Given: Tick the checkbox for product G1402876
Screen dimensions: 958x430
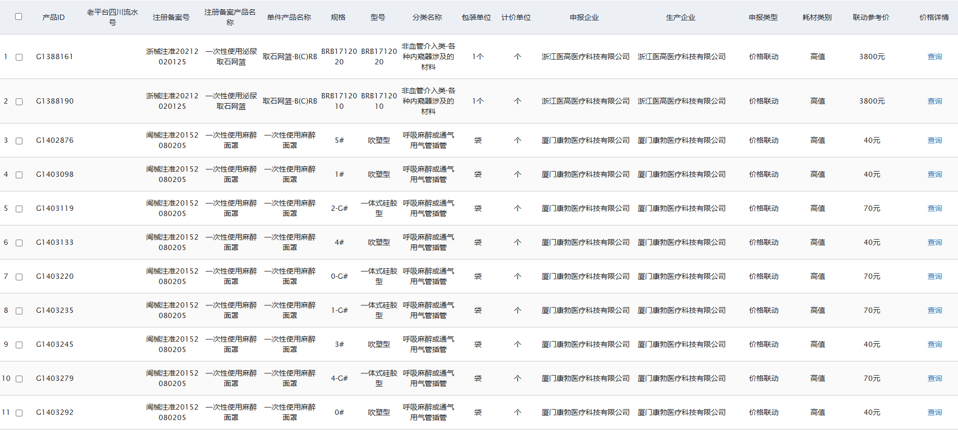Looking at the screenshot, I should pos(19,141).
